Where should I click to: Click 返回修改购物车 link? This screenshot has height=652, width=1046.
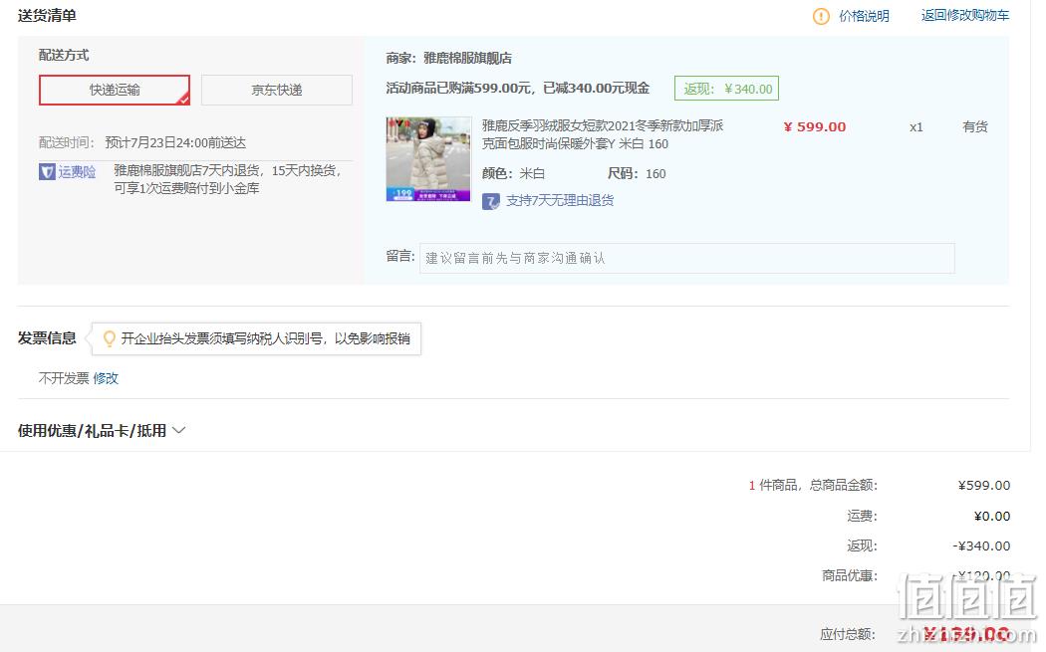click(x=965, y=15)
